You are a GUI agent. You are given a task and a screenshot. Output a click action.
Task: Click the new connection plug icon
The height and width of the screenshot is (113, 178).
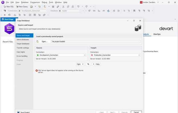(x=5, y=11)
